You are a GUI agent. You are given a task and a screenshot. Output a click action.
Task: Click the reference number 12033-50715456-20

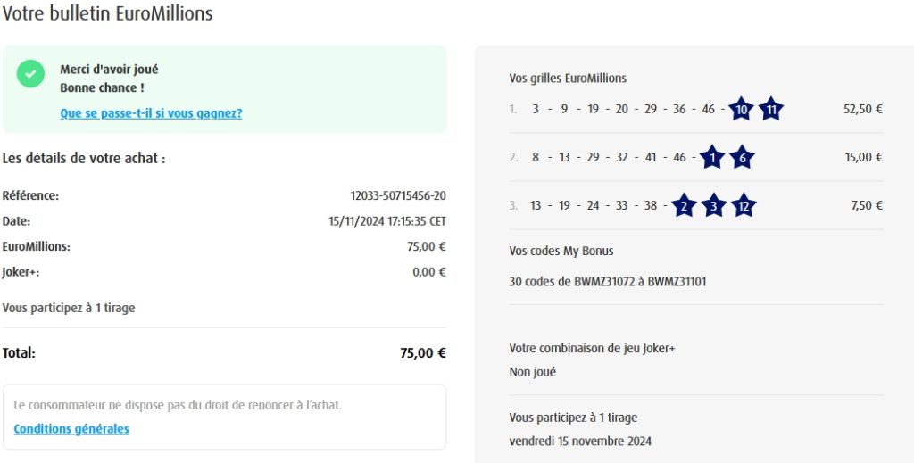(398, 196)
